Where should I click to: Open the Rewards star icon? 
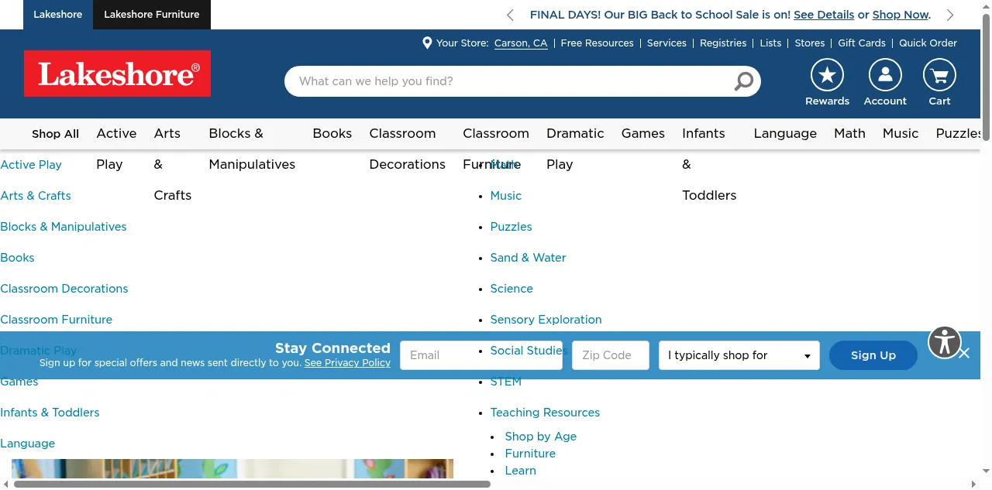point(827,75)
